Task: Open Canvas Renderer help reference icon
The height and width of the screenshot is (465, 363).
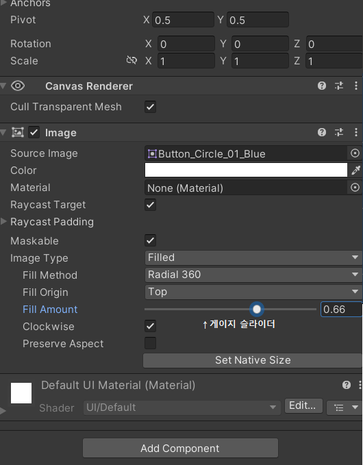Action: pos(322,86)
